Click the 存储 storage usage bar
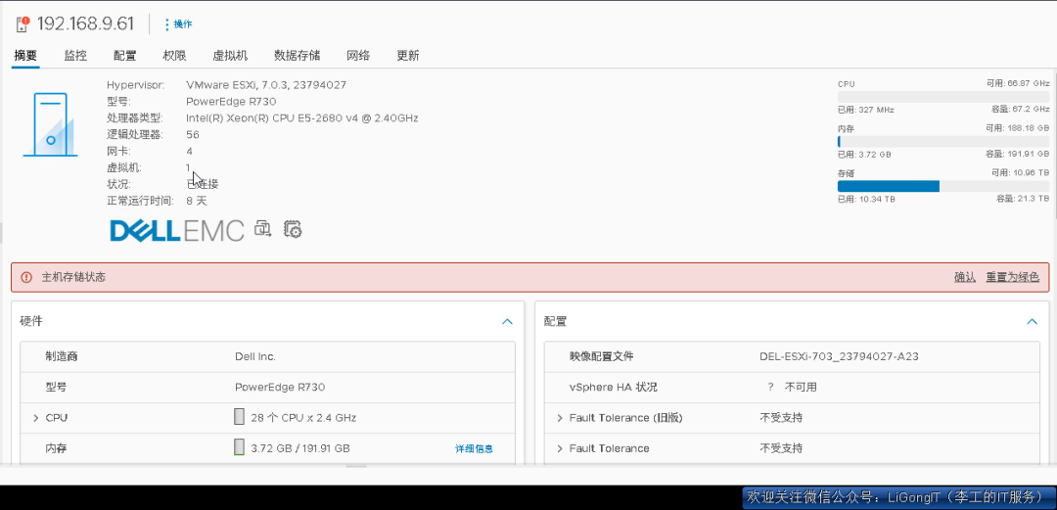 coord(943,186)
